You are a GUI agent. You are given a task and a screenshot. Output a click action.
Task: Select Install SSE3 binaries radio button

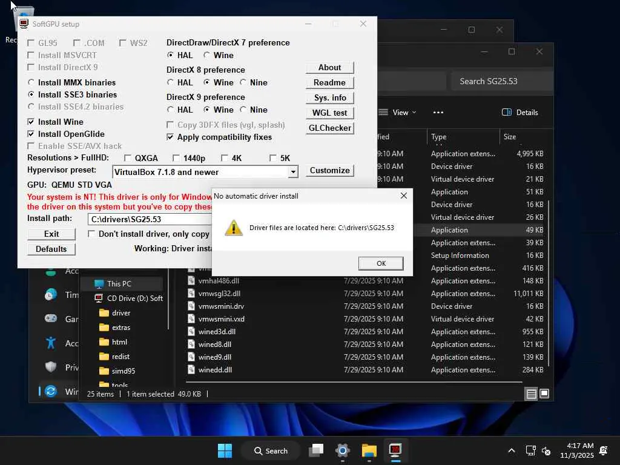tap(31, 94)
